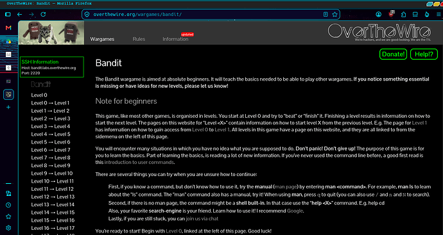Image resolution: width=443 pixels, height=235 pixels.
Task: Open Level 13 → Level 14 link
Action: [x=53, y=204]
